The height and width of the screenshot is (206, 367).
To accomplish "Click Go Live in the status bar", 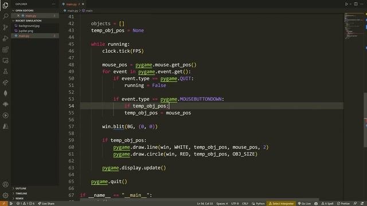I will pyautogui.click(x=304, y=204).
